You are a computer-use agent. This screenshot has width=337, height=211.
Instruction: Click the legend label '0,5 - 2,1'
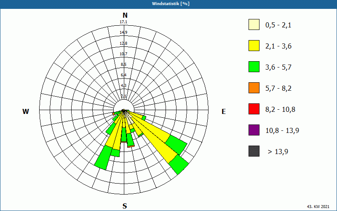coord(278,25)
